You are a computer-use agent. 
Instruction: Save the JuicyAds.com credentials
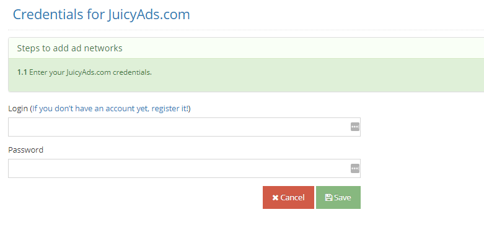click(x=338, y=197)
